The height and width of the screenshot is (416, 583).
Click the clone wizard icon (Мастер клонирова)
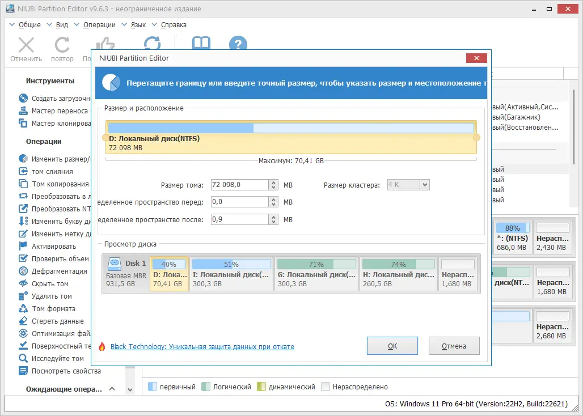23,124
